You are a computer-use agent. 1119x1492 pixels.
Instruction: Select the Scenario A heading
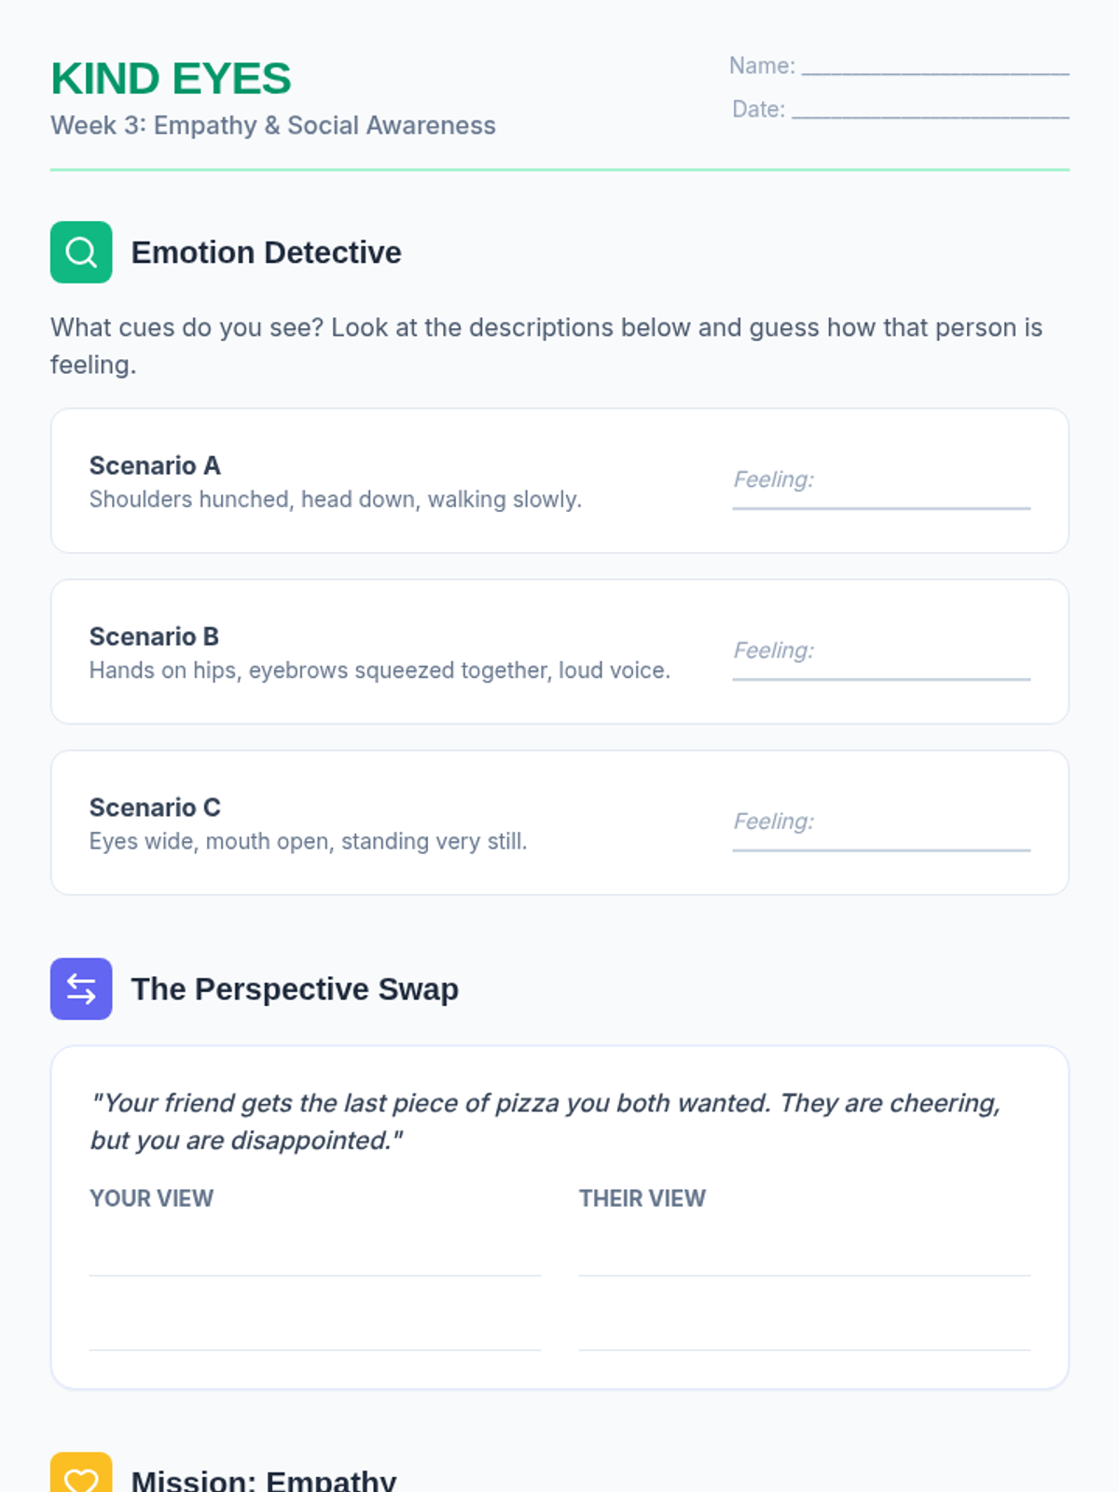pyautogui.click(x=155, y=465)
